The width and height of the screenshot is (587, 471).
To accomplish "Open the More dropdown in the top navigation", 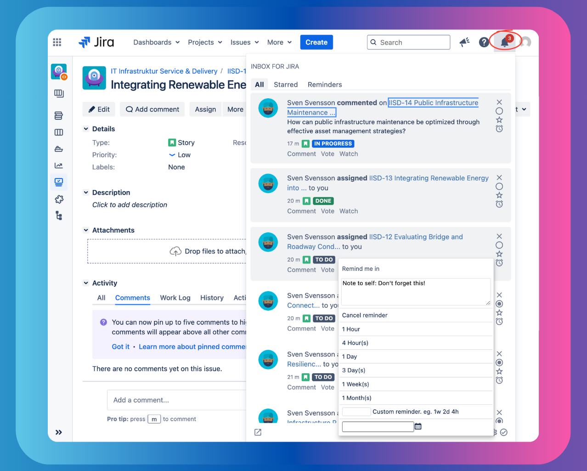I will pyautogui.click(x=280, y=42).
